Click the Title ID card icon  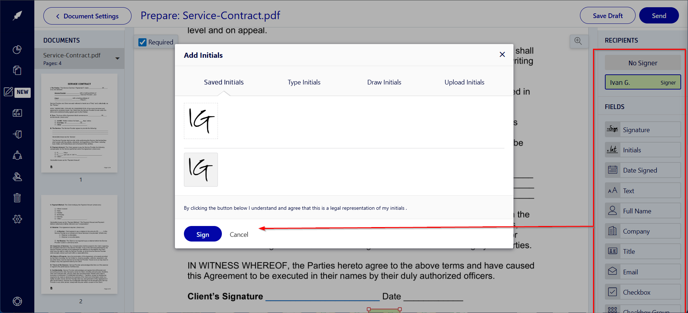[x=612, y=251]
